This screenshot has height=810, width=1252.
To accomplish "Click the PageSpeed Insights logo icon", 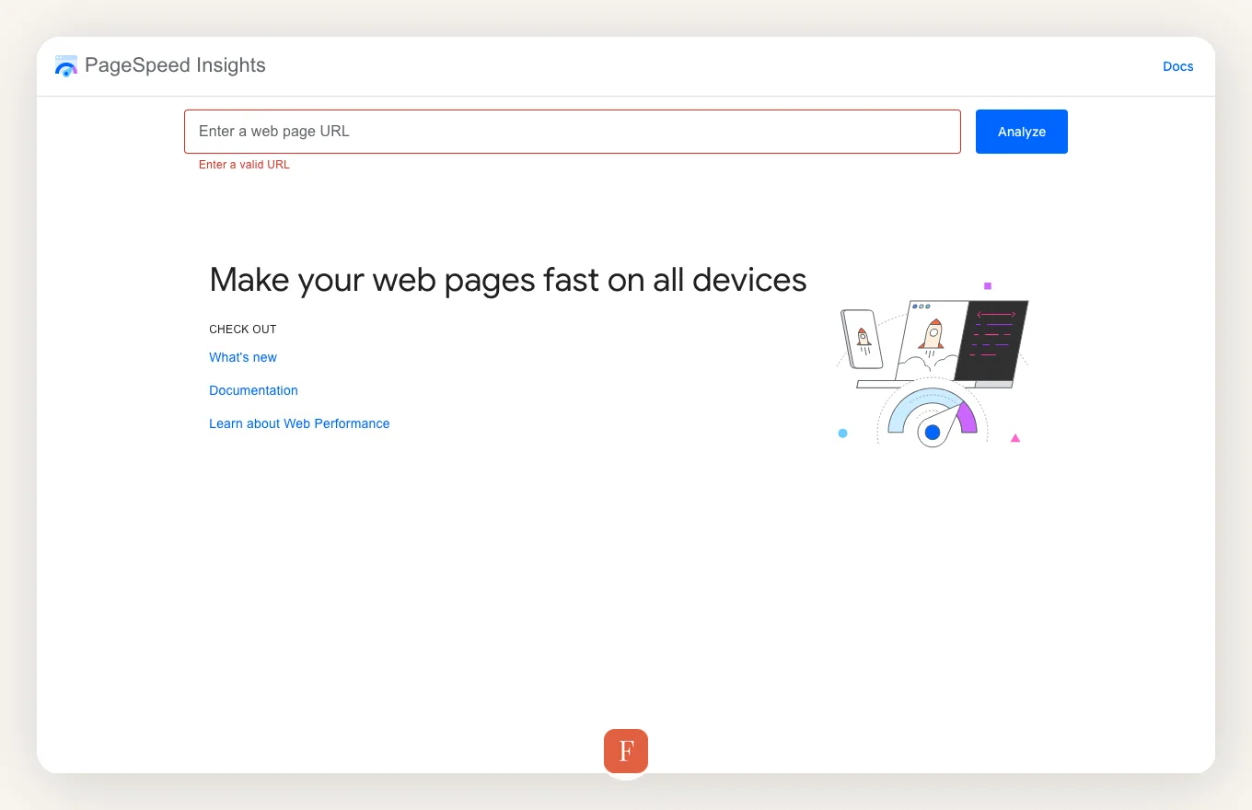I will click(66, 65).
